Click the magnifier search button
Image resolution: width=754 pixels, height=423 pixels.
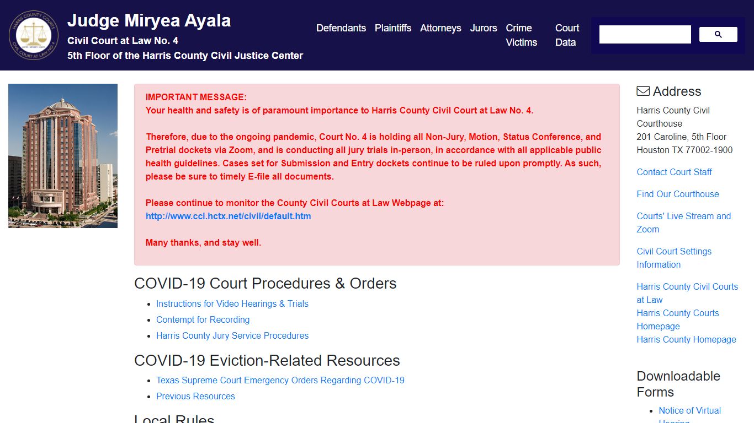pos(718,34)
